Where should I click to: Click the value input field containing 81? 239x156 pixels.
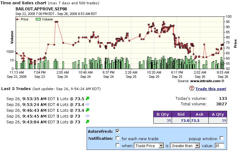(219, 146)
